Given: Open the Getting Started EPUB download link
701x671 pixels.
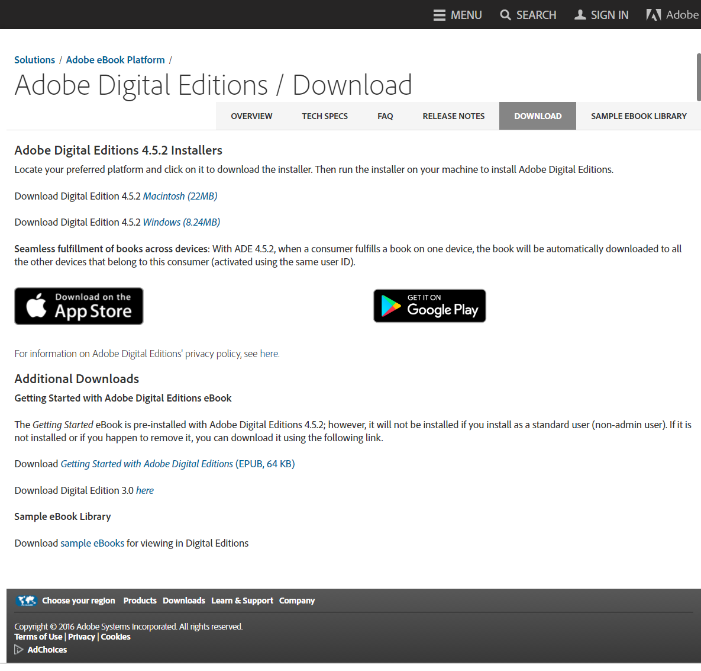Looking at the screenshot, I should tap(147, 464).
